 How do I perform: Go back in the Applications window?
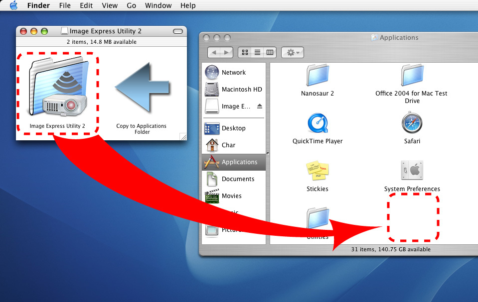(x=214, y=52)
